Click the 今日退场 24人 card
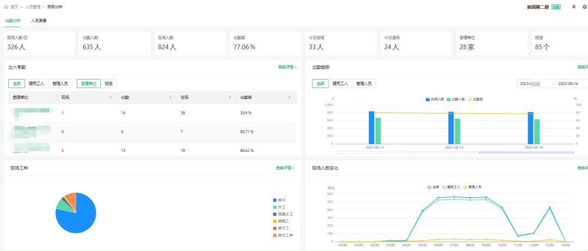This screenshot has width=588, height=251. pos(416,44)
